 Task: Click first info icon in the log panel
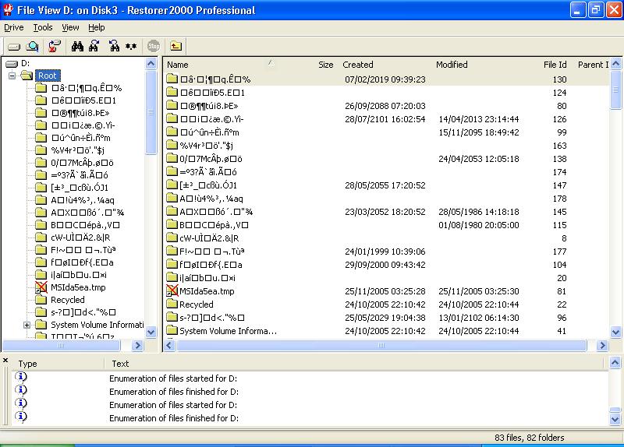(x=21, y=376)
